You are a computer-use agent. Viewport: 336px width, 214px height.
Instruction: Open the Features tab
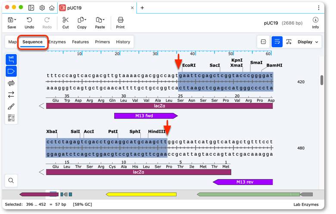[81, 42]
